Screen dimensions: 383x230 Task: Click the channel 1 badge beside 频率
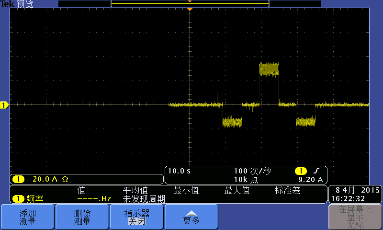(x=18, y=199)
